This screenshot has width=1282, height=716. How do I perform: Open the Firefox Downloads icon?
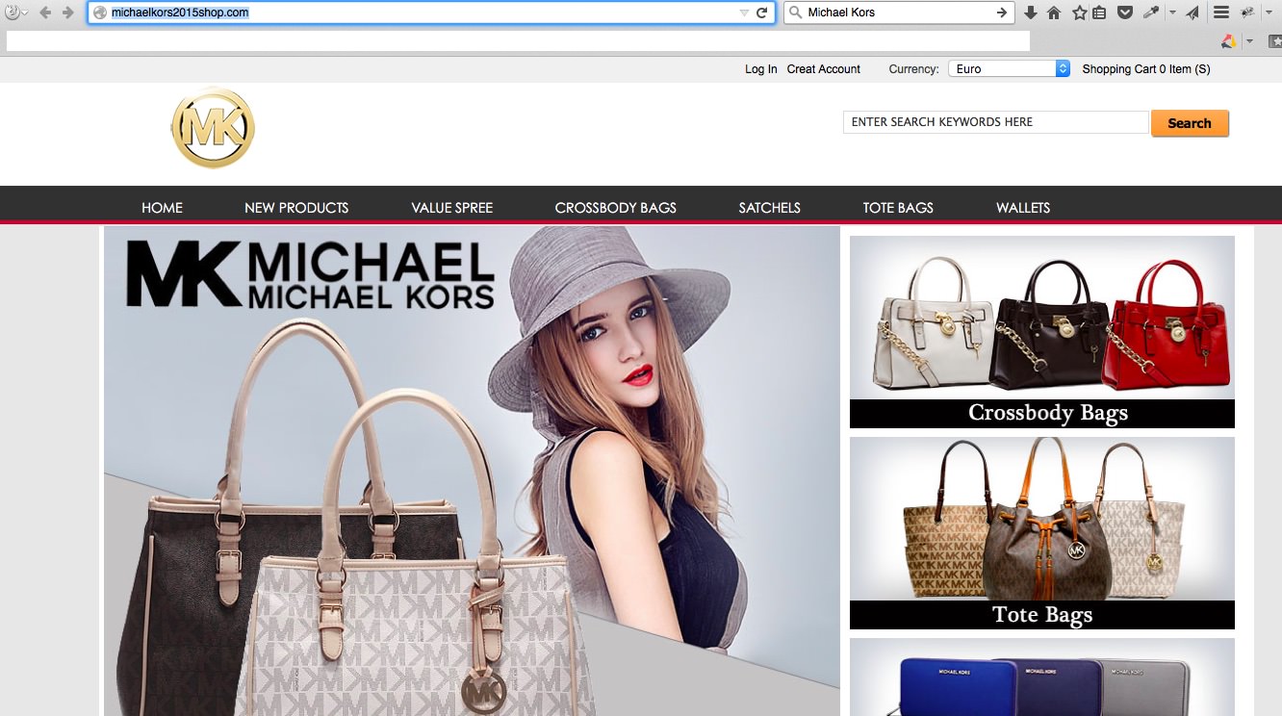[1030, 13]
